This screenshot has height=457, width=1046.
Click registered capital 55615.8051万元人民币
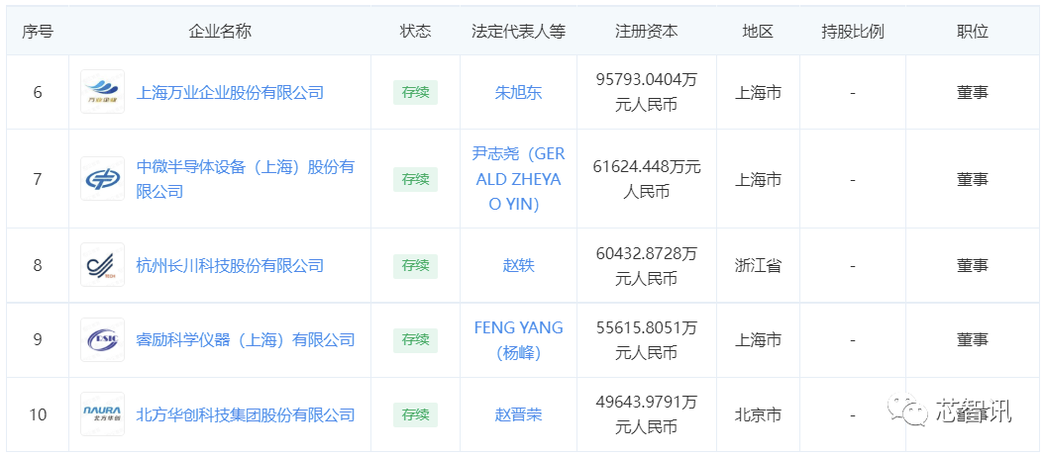tap(647, 339)
